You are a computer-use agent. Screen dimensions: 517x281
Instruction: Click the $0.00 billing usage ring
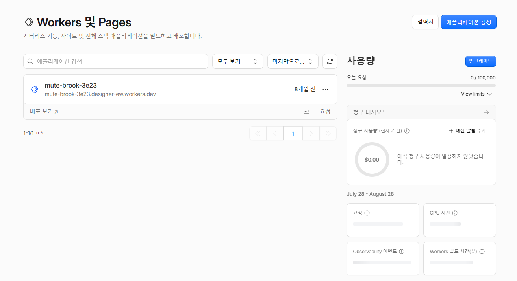[x=372, y=160]
